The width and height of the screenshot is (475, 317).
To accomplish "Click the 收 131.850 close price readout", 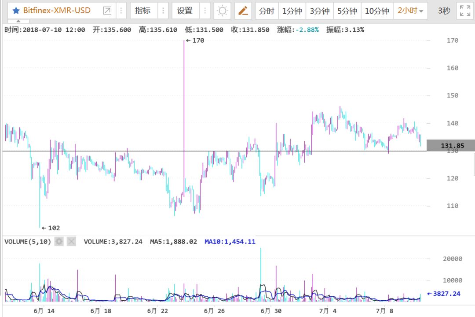I will [250, 30].
